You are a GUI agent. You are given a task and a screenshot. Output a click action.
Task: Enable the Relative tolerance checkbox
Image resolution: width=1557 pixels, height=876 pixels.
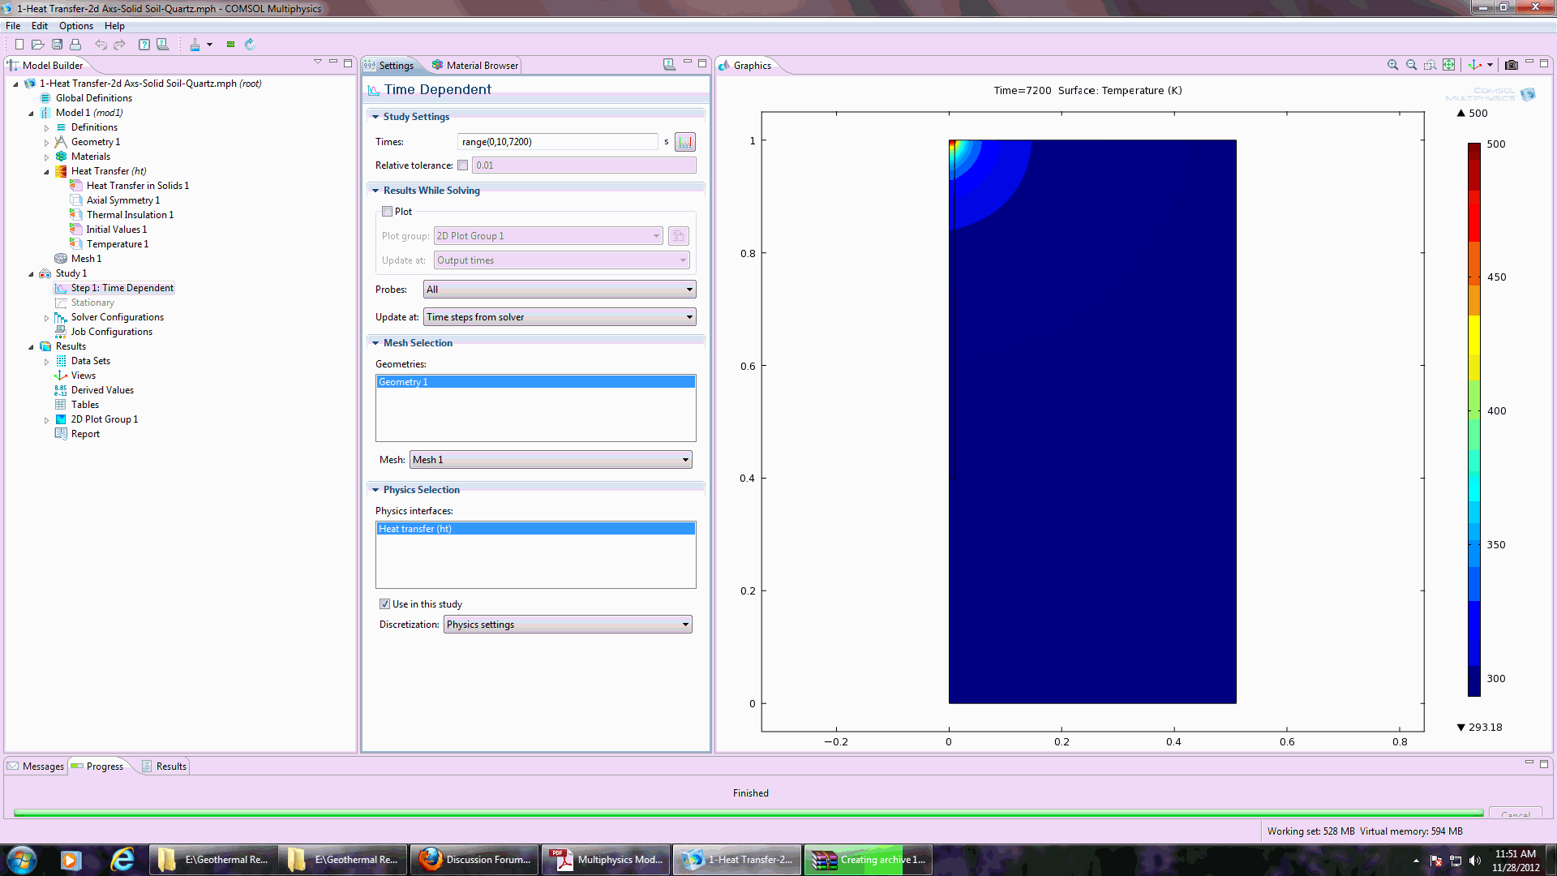pyautogui.click(x=462, y=165)
